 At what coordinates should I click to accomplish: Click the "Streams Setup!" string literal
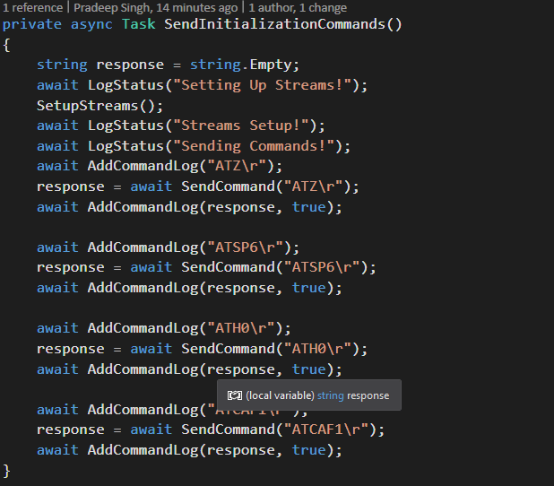pos(241,126)
